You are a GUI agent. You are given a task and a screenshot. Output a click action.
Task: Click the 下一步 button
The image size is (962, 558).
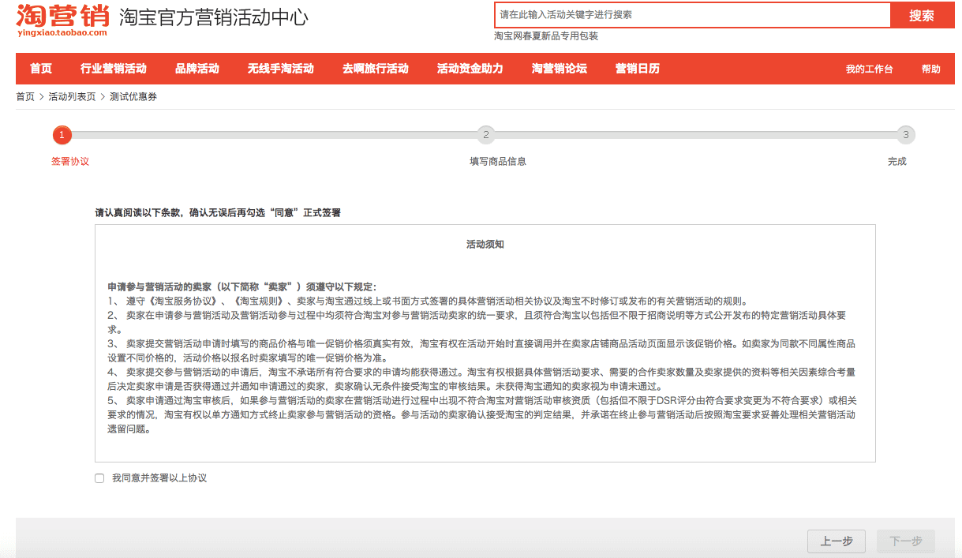(x=906, y=541)
